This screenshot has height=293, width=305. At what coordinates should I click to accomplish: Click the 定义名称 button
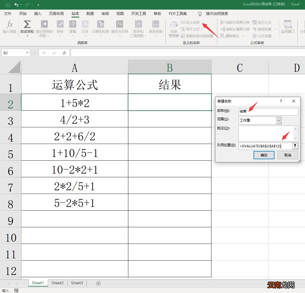point(190,22)
